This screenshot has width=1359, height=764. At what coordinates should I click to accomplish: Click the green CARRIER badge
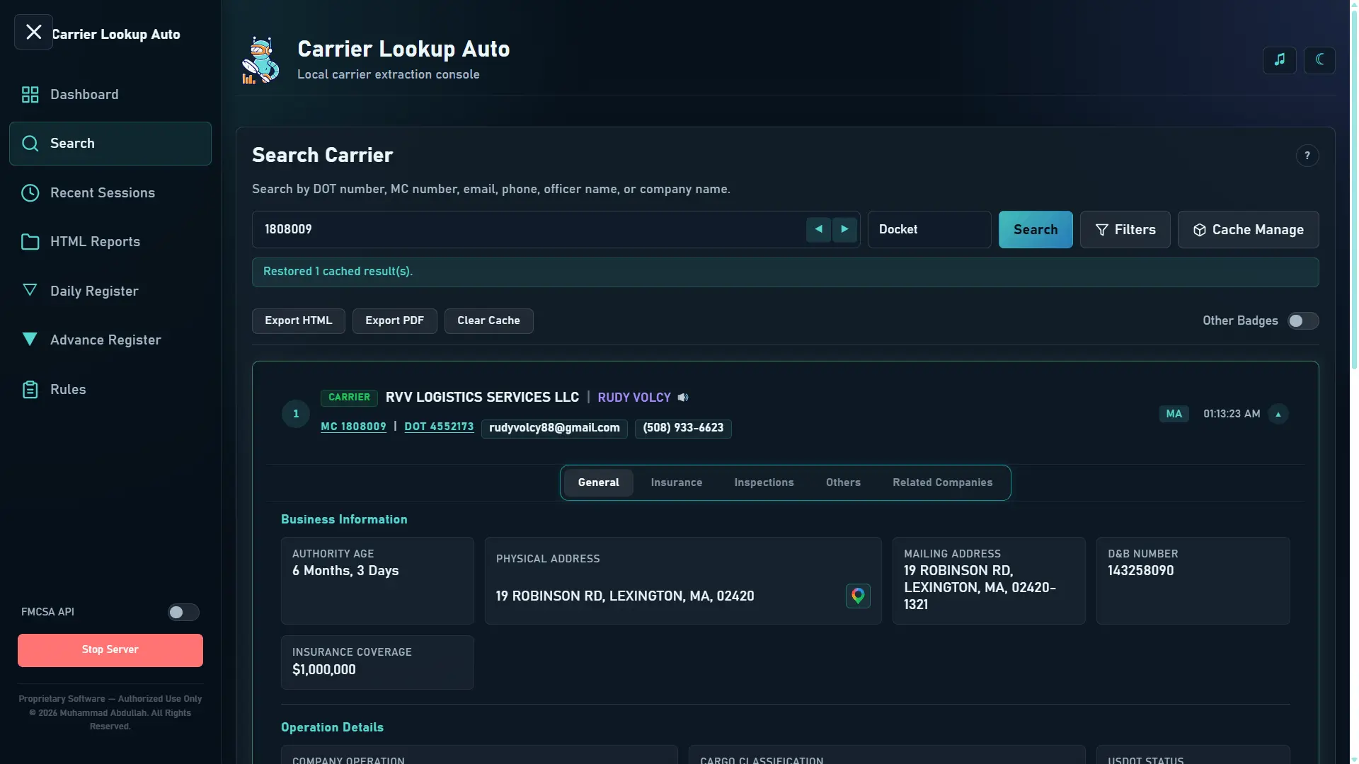pos(349,398)
